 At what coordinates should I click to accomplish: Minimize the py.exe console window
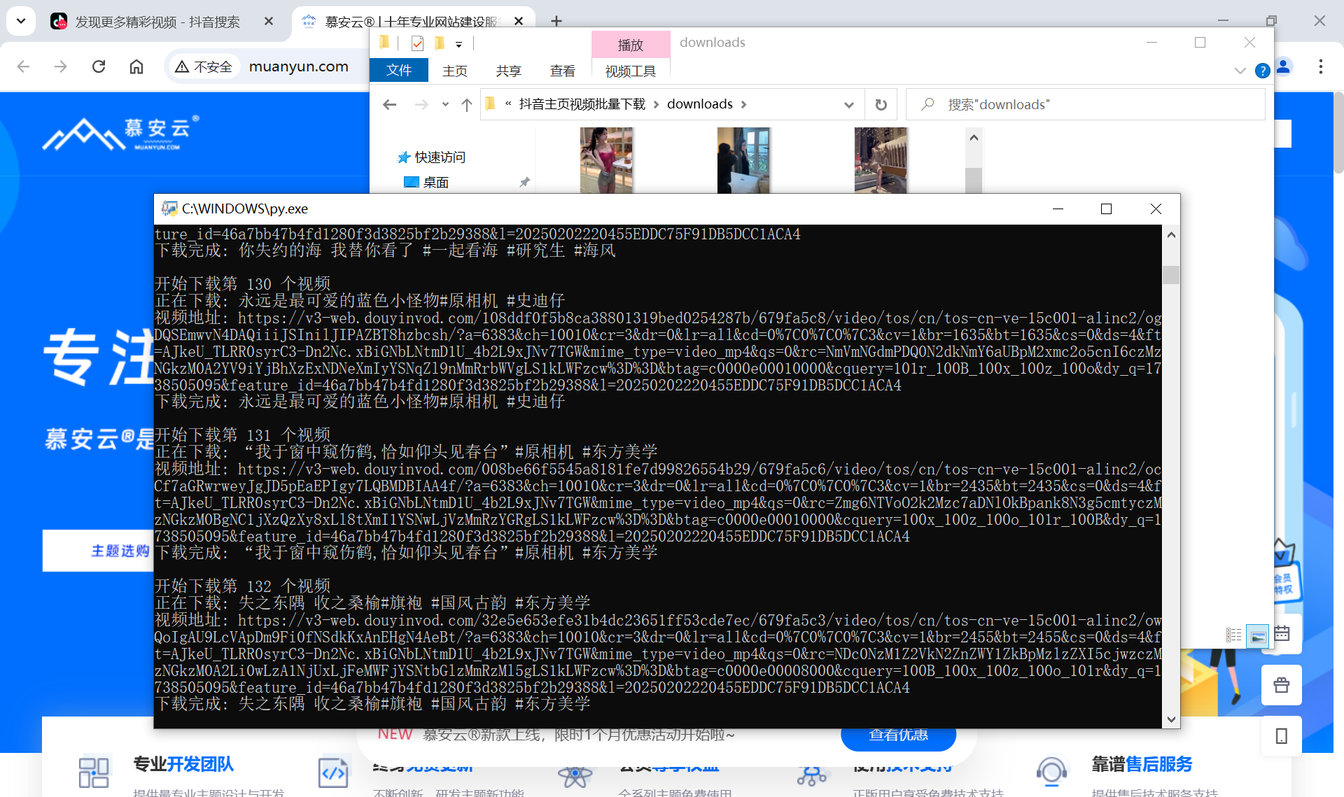pyautogui.click(x=1058, y=209)
